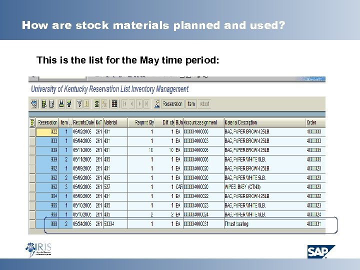Click the Reservation toolbar button
The width and height of the screenshot is (360, 270).
(x=172, y=104)
